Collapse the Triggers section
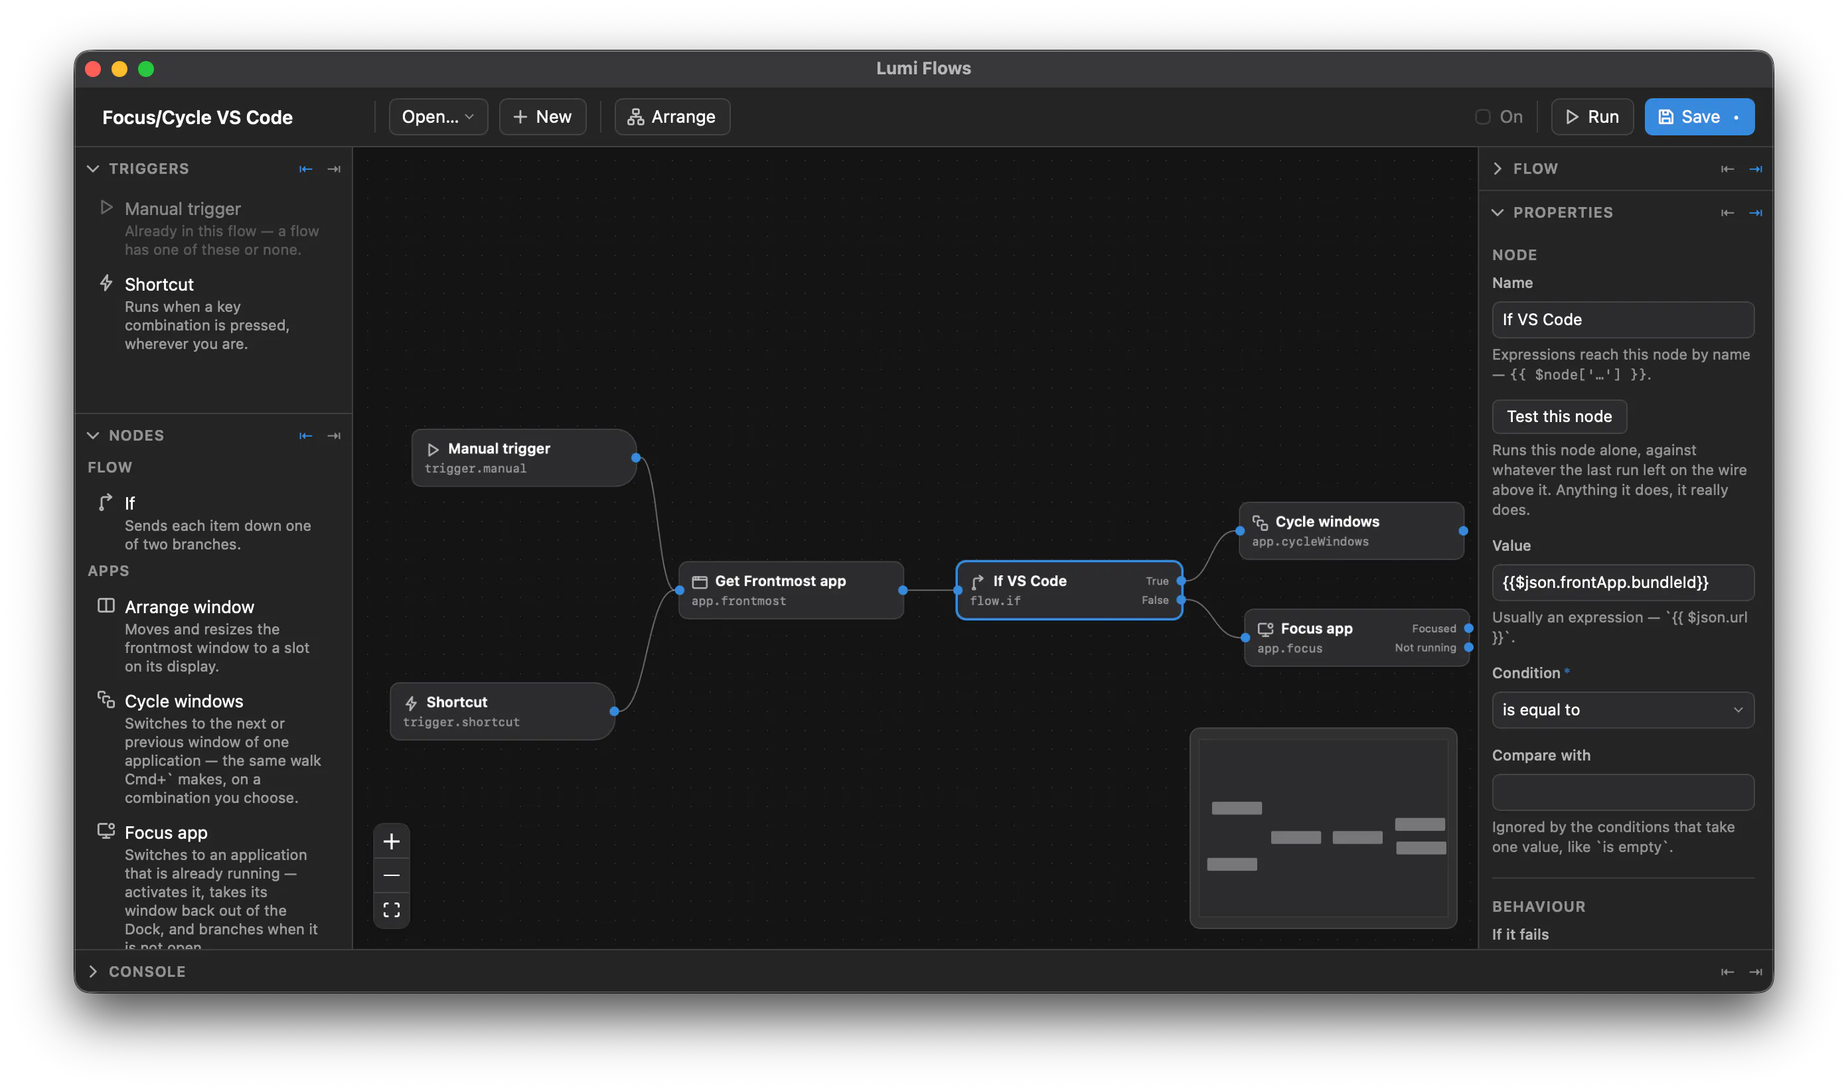 (x=94, y=169)
